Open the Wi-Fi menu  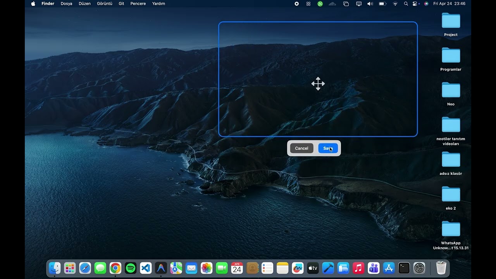395,3
